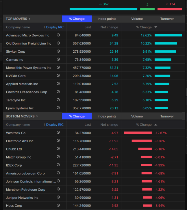The image size is (187, 210).
Task: Sort Bottom Movers by Company name header
Action: (x=18, y=125)
